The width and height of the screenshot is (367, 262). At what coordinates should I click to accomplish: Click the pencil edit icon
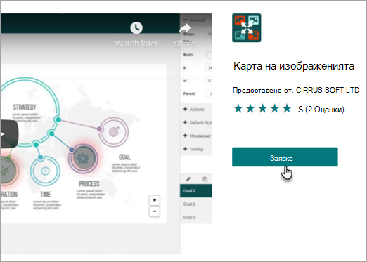pos(188,179)
